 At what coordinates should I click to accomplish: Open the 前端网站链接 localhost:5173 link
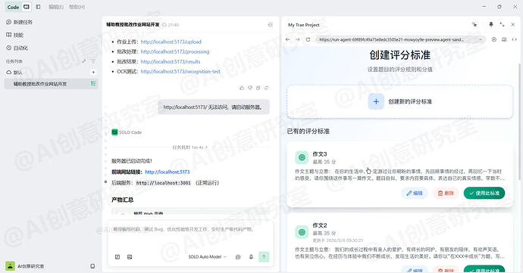tap(167, 172)
